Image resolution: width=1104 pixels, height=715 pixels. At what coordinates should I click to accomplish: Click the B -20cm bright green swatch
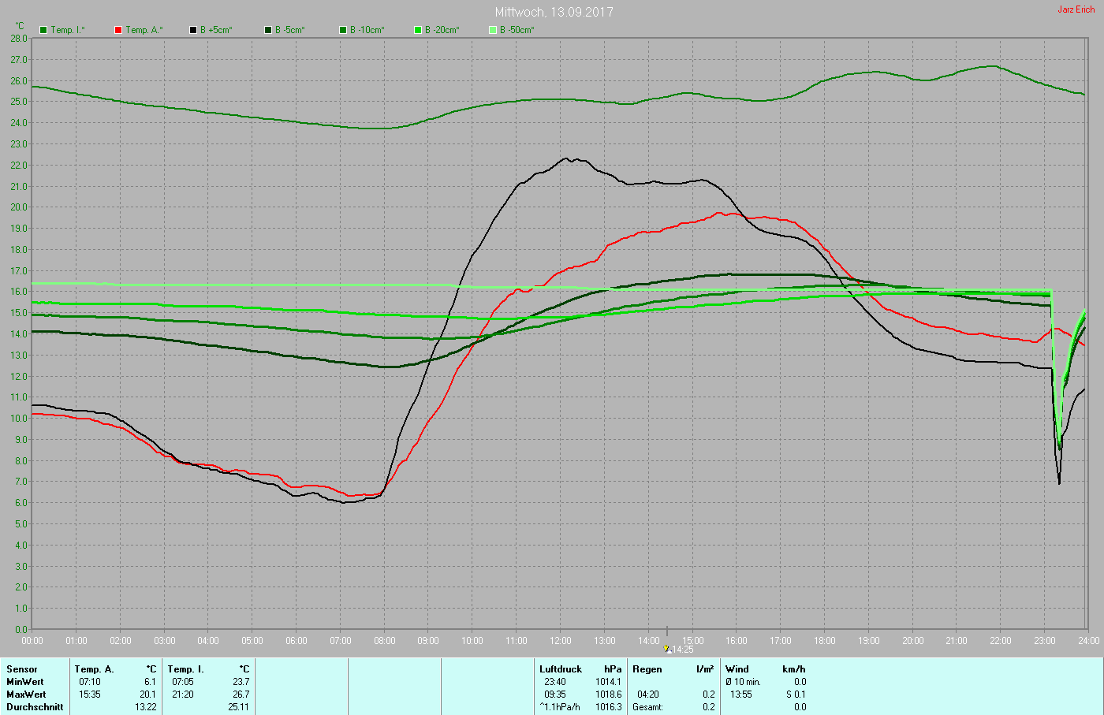[418, 30]
